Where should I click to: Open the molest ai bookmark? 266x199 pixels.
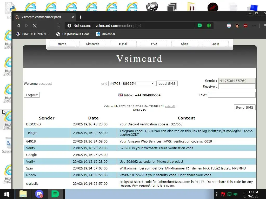pos(105,34)
